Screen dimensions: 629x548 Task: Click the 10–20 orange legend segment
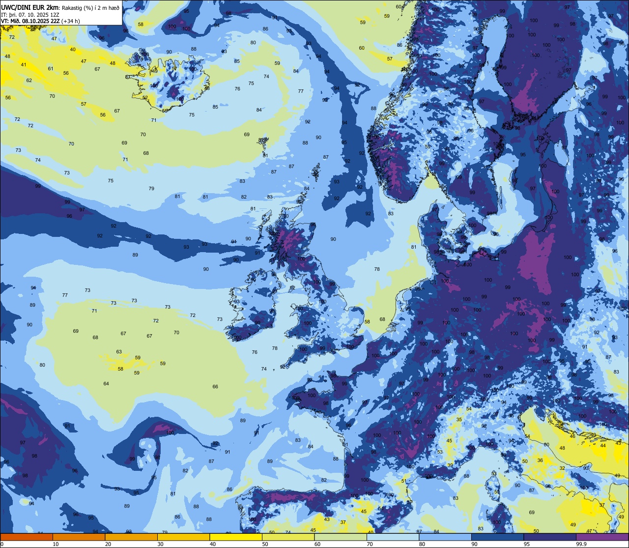79,537
